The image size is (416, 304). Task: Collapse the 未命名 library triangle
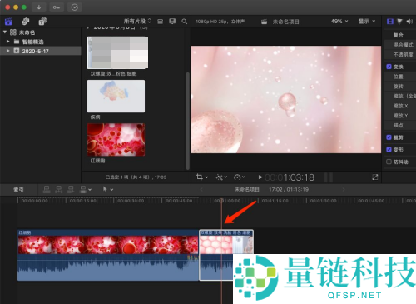pos(5,32)
